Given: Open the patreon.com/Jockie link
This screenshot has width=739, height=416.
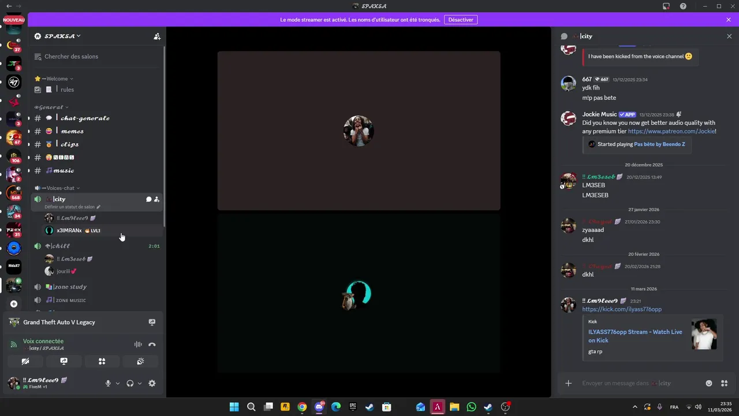Looking at the screenshot, I should pos(672,131).
